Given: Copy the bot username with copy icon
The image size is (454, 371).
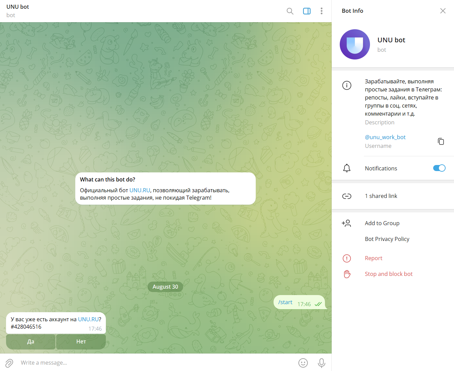Looking at the screenshot, I should click(441, 141).
